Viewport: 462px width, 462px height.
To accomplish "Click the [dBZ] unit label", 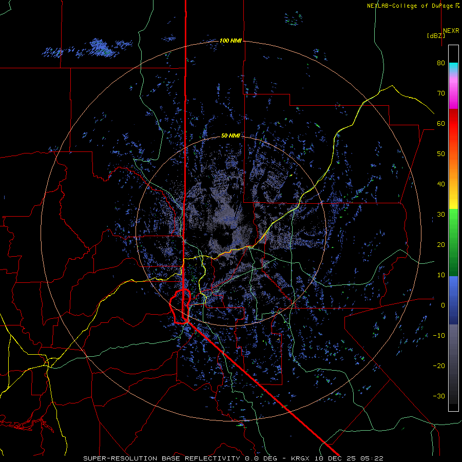I will point(436,36).
